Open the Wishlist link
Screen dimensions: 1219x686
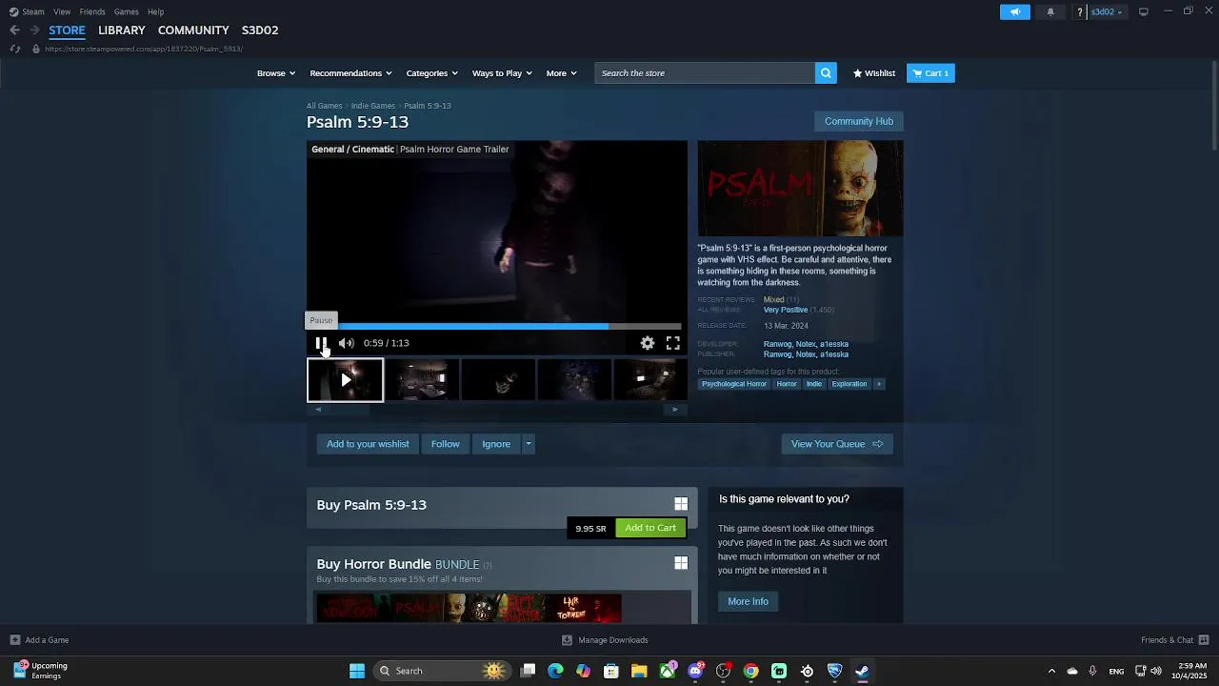[874, 73]
